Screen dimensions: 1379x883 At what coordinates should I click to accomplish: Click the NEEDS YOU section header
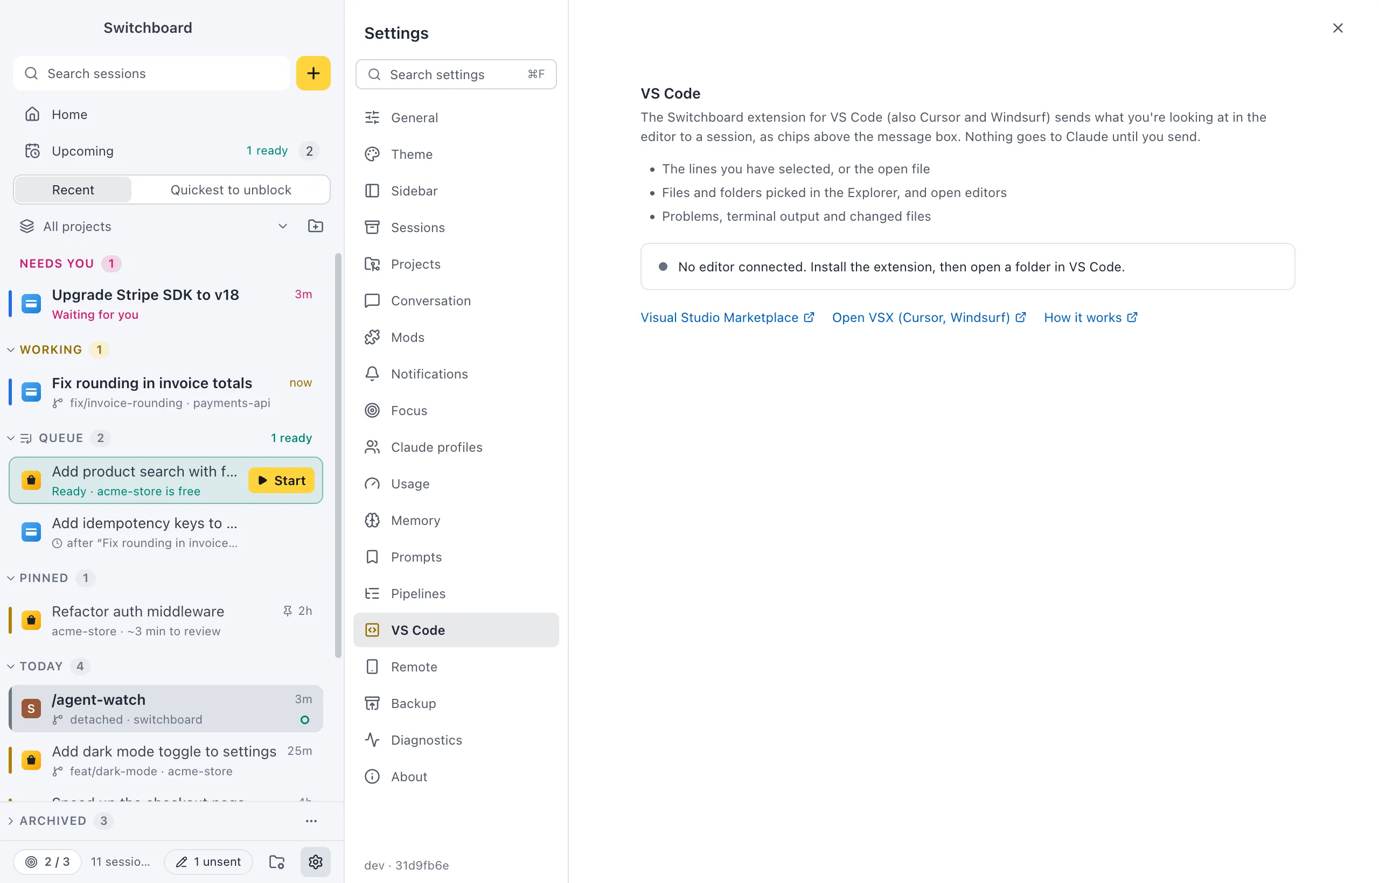(x=57, y=264)
